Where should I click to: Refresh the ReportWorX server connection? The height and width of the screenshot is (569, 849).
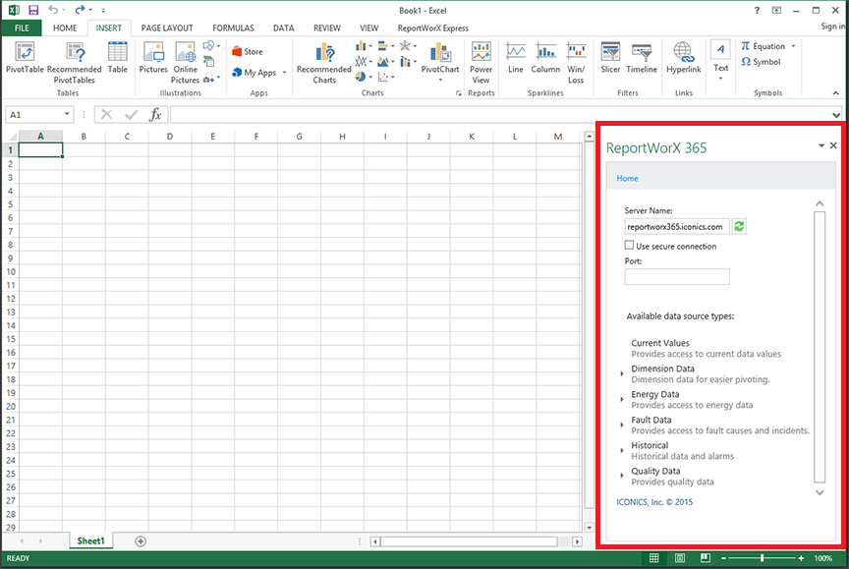pyautogui.click(x=739, y=226)
